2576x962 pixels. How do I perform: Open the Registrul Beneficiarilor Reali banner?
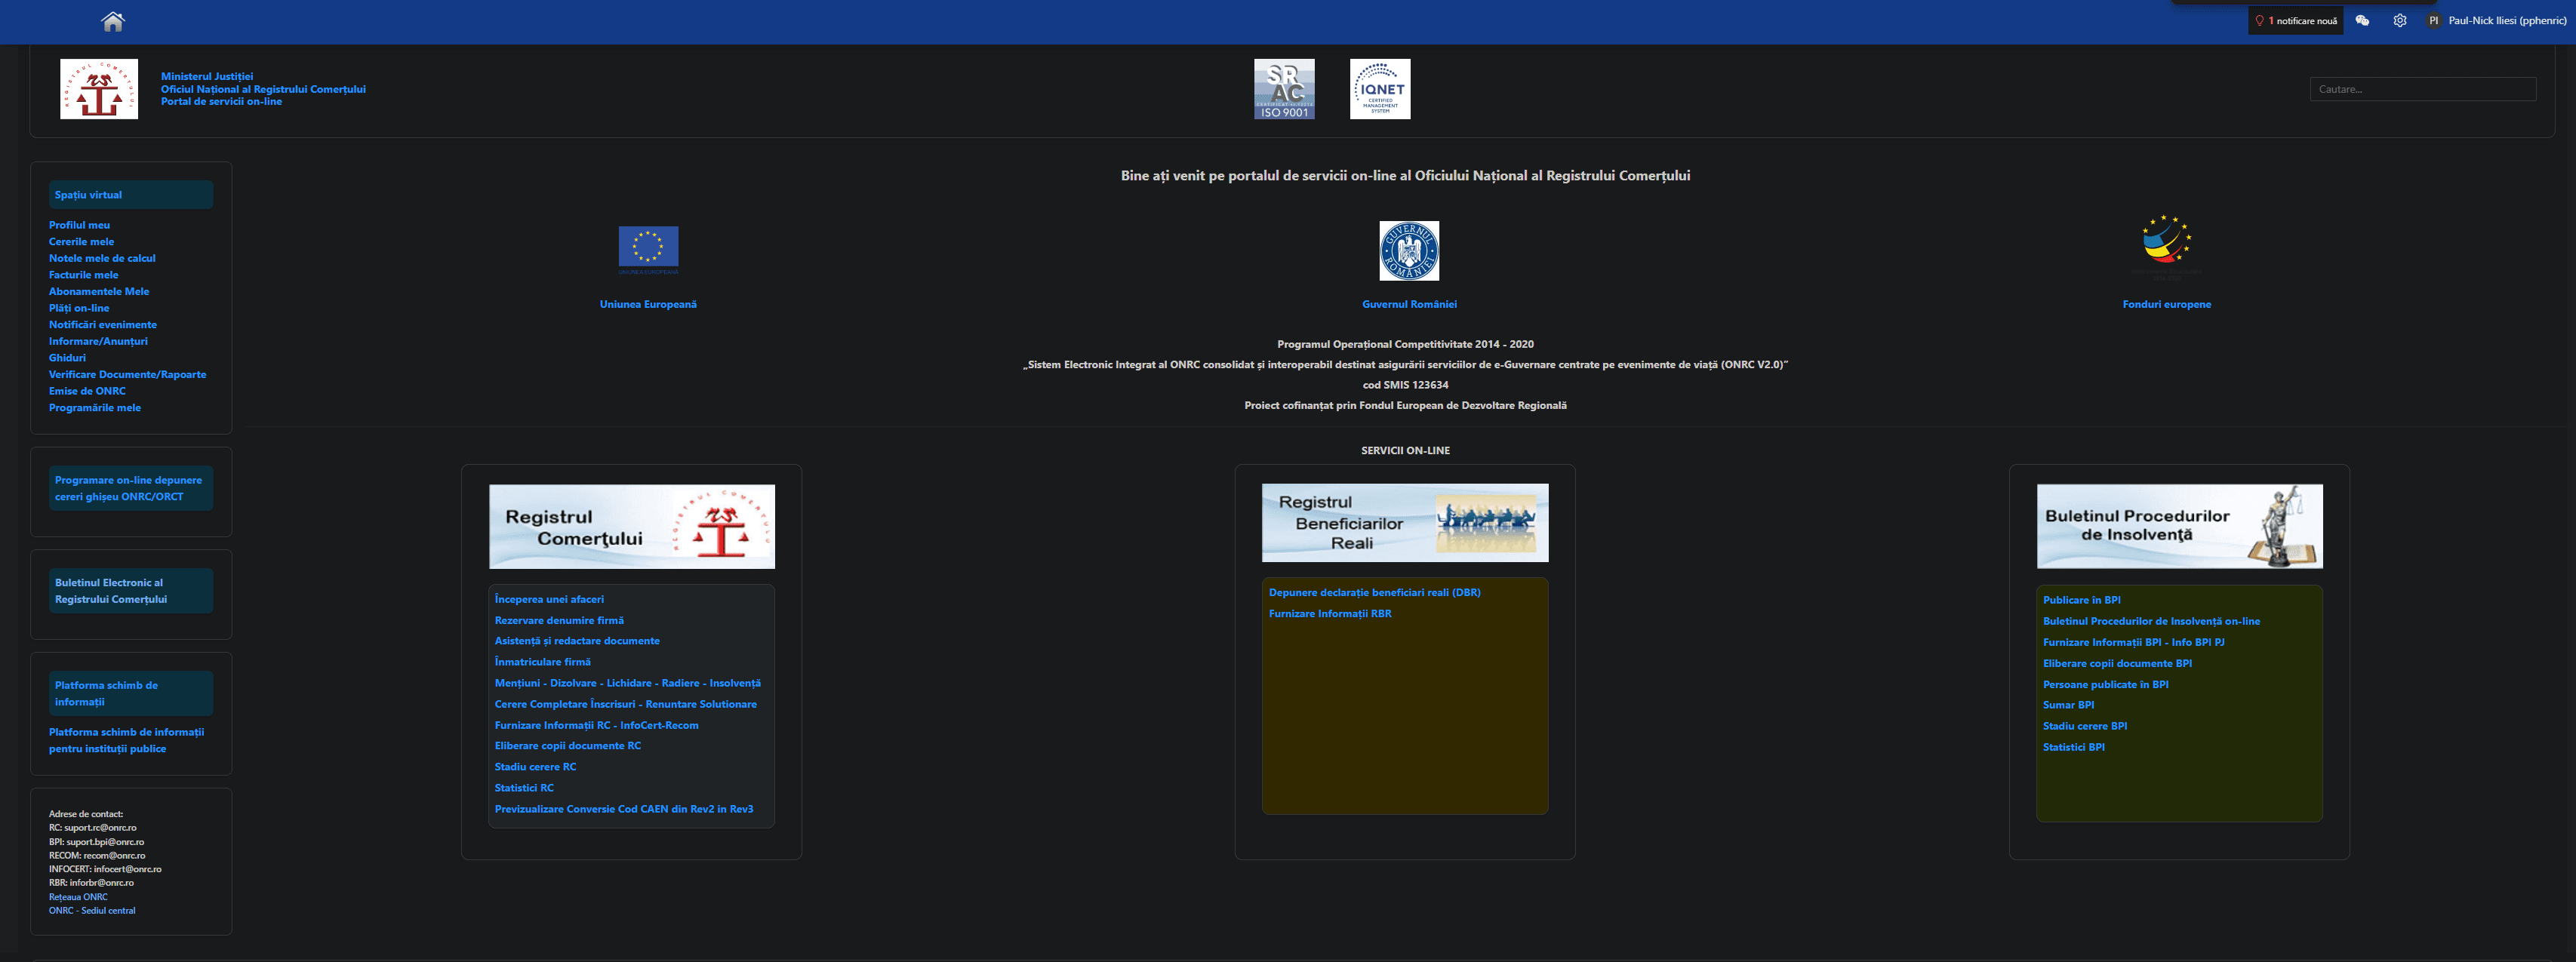1404,523
